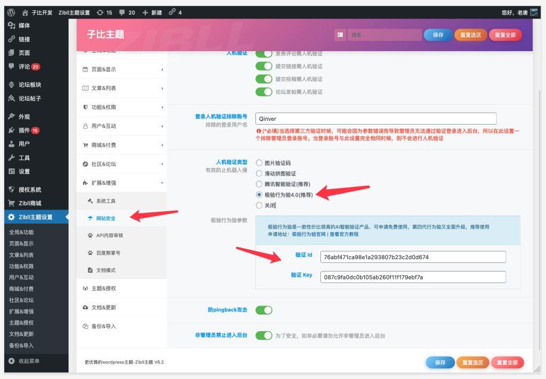Click the top 重置选区 button
The image size is (546, 379).
(470, 35)
